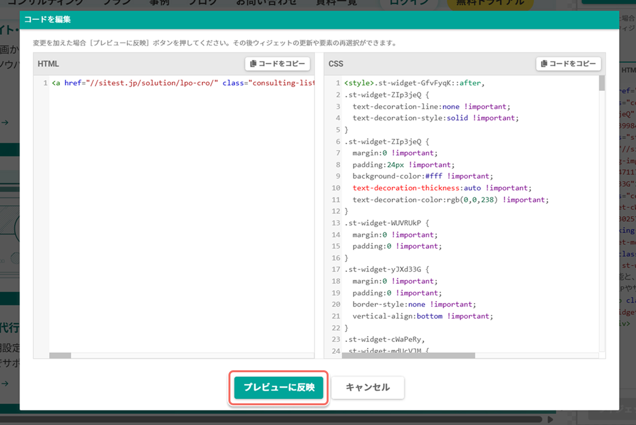636x425 pixels.
Task: Click the copy icon in the HTML panel button
Action: pyautogui.click(x=253, y=64)
